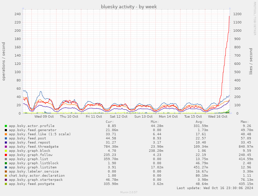
Task: Click the app.bsky.feed.postgate legend label
Action: pos(32,184)
